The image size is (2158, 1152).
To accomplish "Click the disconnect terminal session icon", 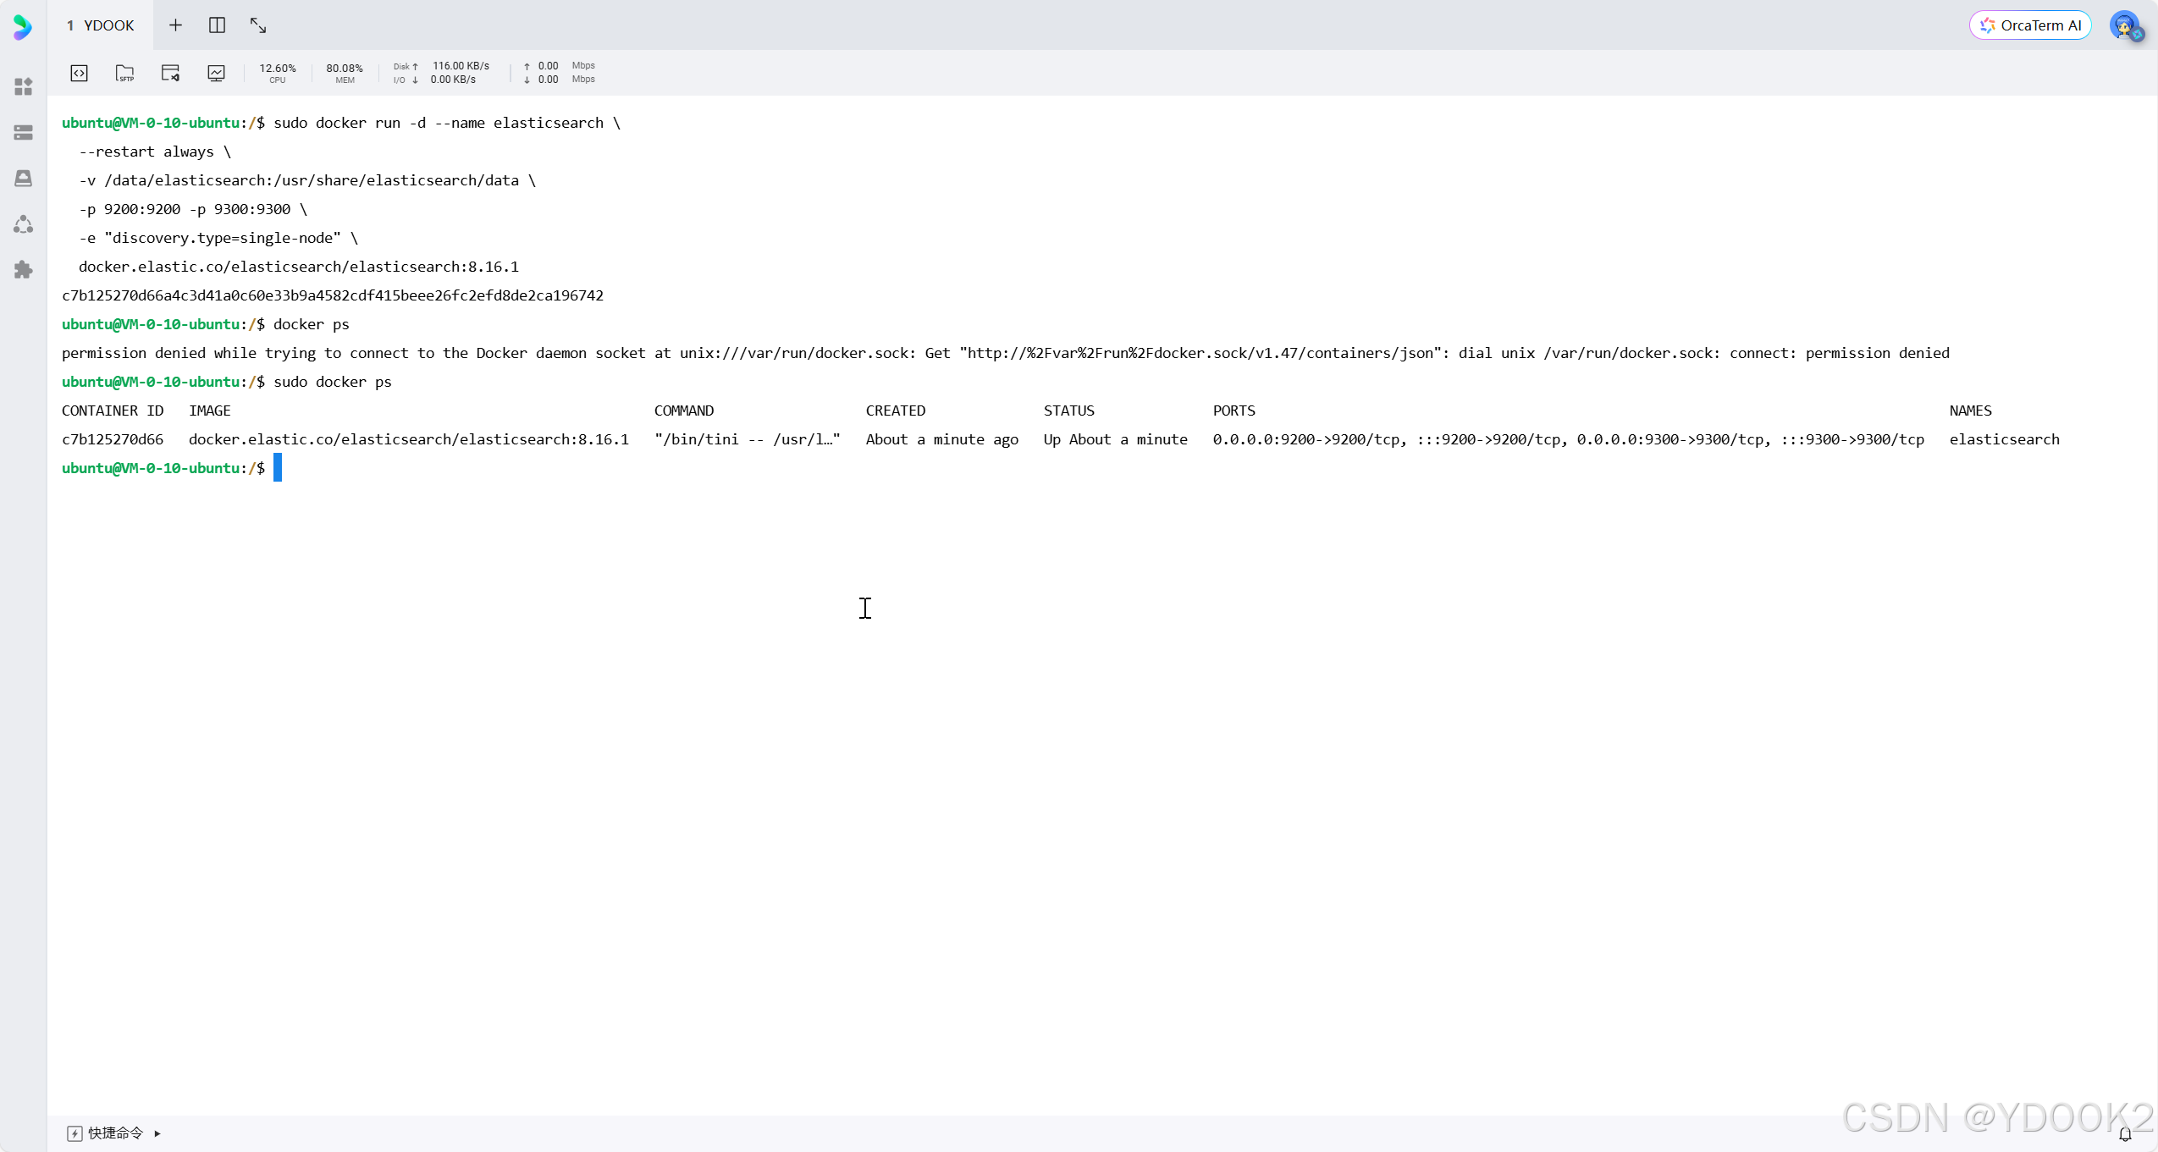I will [170, 74].
